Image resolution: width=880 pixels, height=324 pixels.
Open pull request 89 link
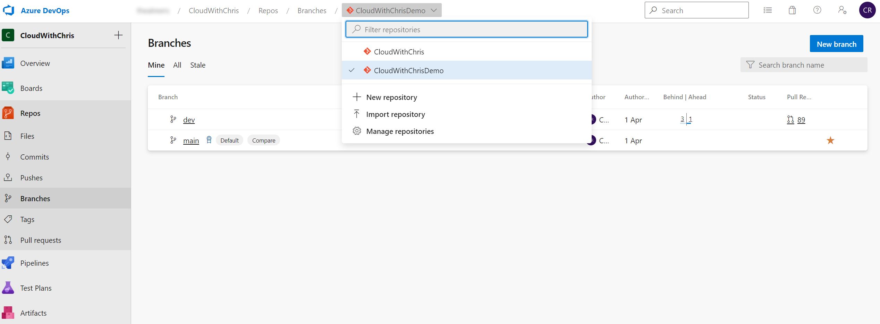pos(801,120)
